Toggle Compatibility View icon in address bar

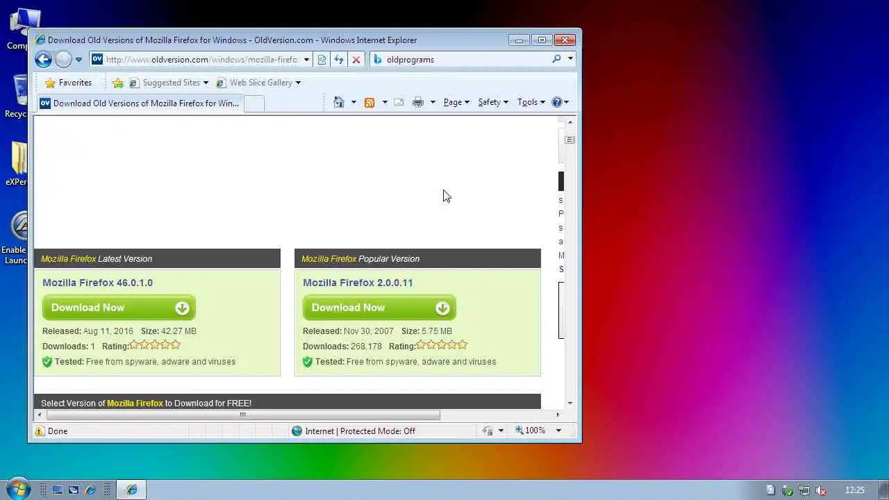[322, 60]
